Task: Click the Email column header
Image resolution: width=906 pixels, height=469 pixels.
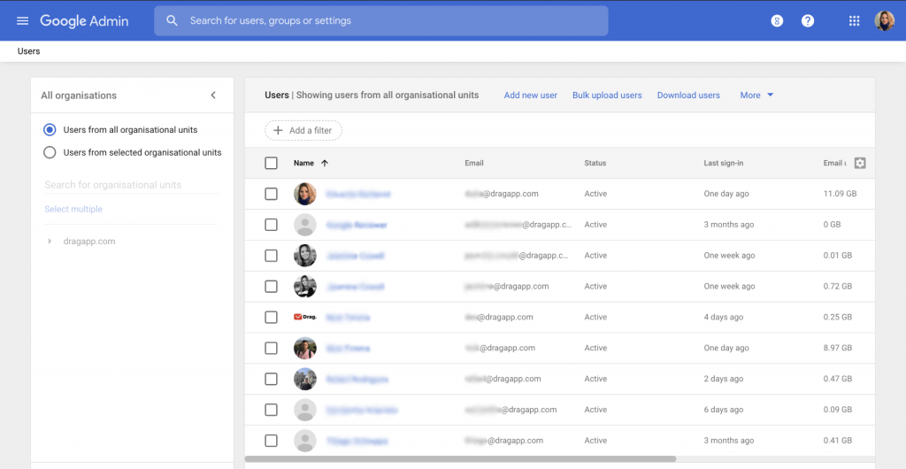Action: pyautogui.click(x=474, y=164)
